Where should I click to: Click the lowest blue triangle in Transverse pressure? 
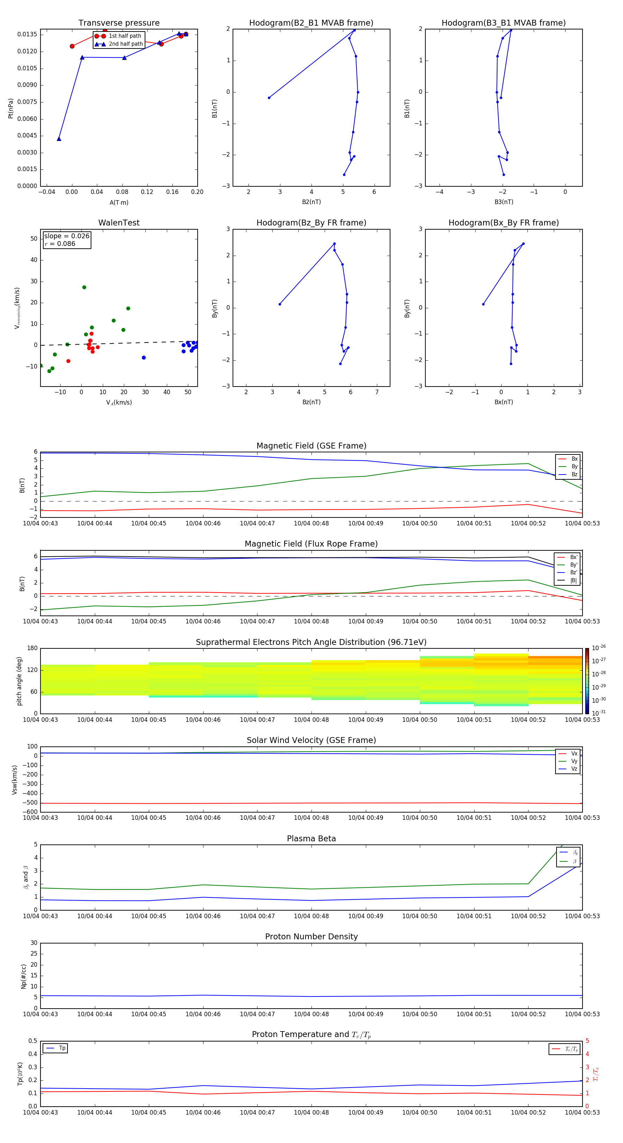[x=59, y=139]
